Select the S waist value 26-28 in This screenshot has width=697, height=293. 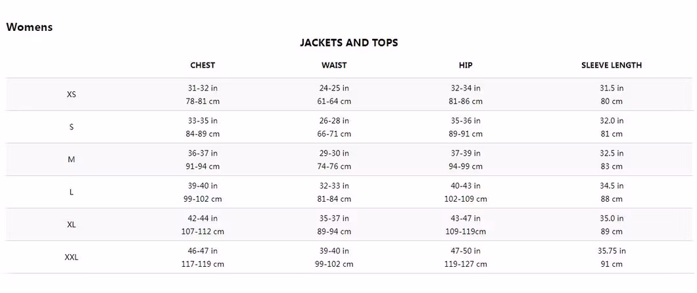(334, 121)
